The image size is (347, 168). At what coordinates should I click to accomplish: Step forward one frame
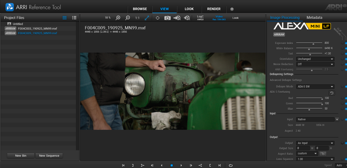[191, 165]
